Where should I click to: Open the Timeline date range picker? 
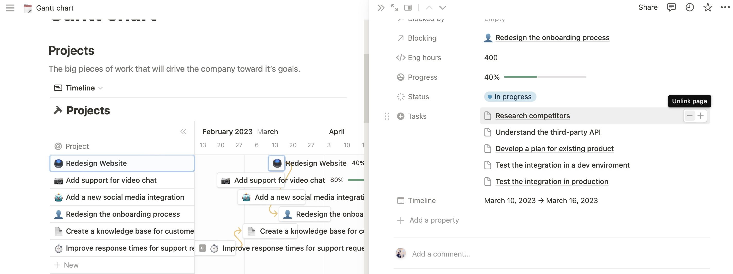(541, 201)
